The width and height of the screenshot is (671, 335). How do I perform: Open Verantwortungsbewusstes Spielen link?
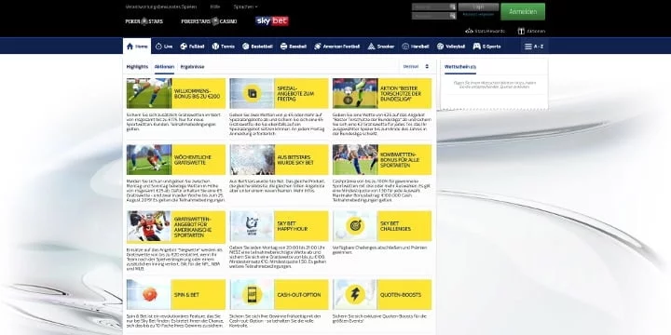click(160, 7)
